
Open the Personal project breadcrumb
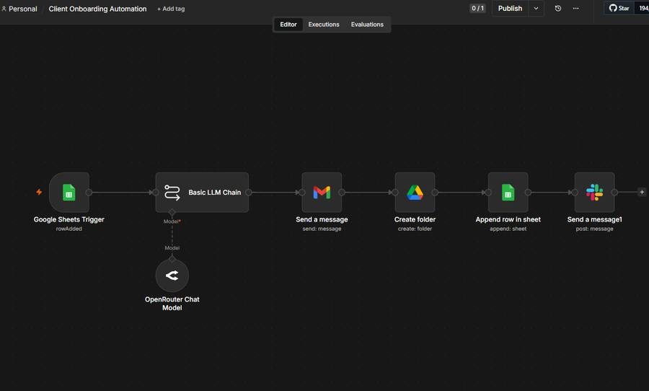point(19,9)
